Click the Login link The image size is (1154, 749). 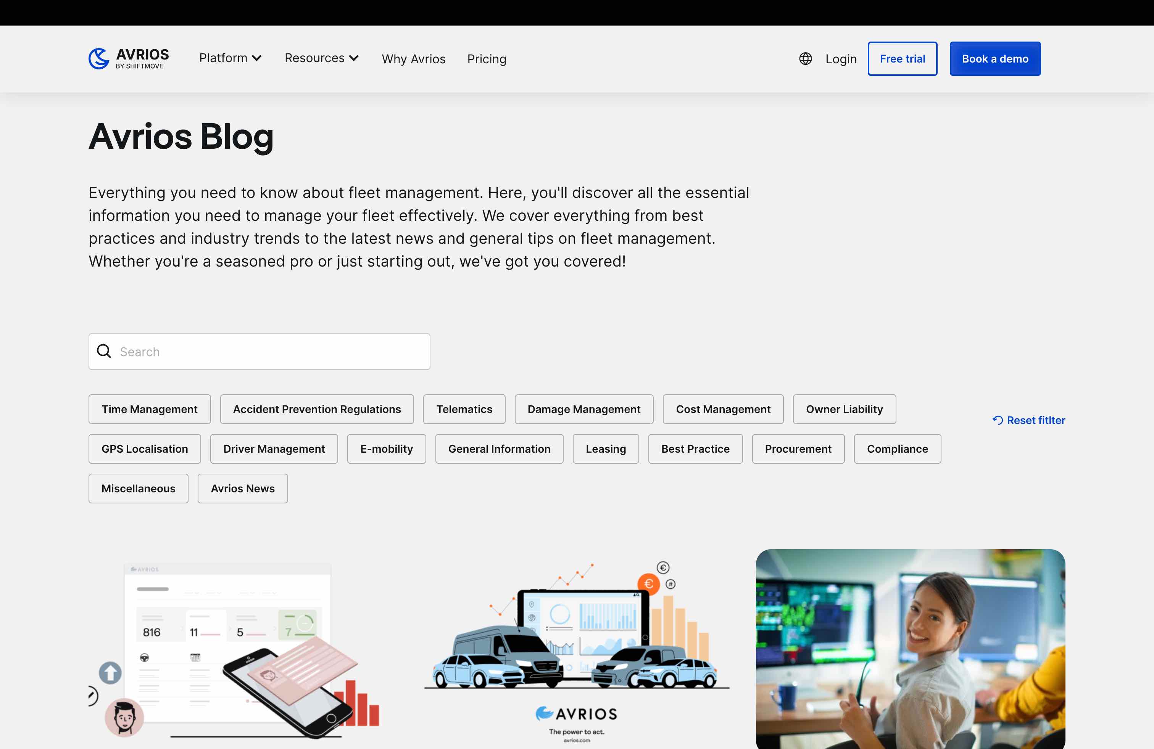coord(841,59)
